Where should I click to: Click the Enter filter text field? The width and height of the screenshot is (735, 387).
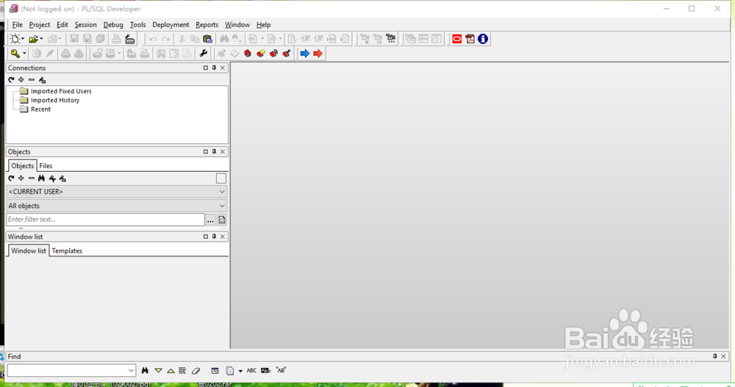click(105, 220)
